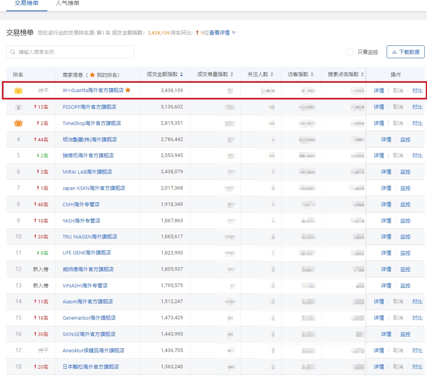Click 监控 for Japan KSKN row
This screenshot has height=376, width=427.
405,188
